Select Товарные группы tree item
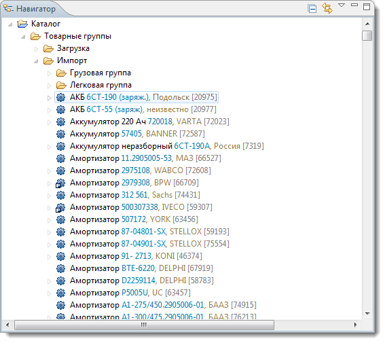Viewport: 385px width, 343px height. (77, 36)
